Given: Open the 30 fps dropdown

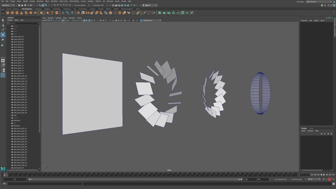Looking at the screenshot, I should click(314, 179).
